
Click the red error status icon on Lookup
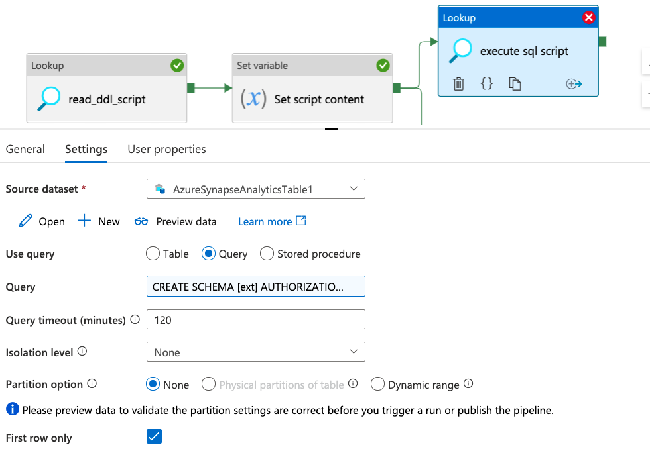(x=589, y=17)
